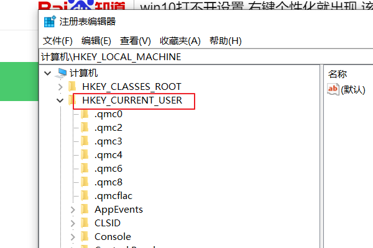
Task: Click the .qmc0 folder icon
Action: pyautogui.click(x=85, y=114)
